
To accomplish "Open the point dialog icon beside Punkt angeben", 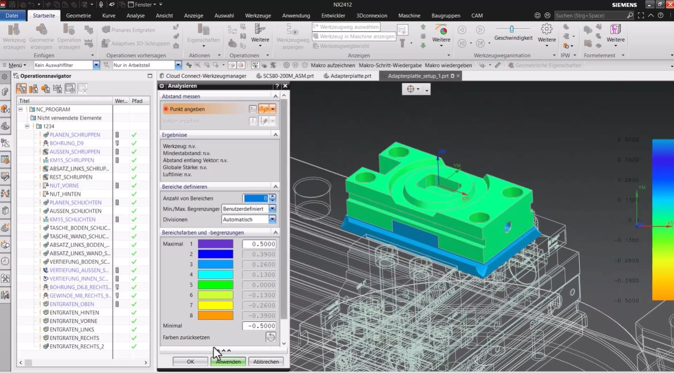I will pos(253,109).
